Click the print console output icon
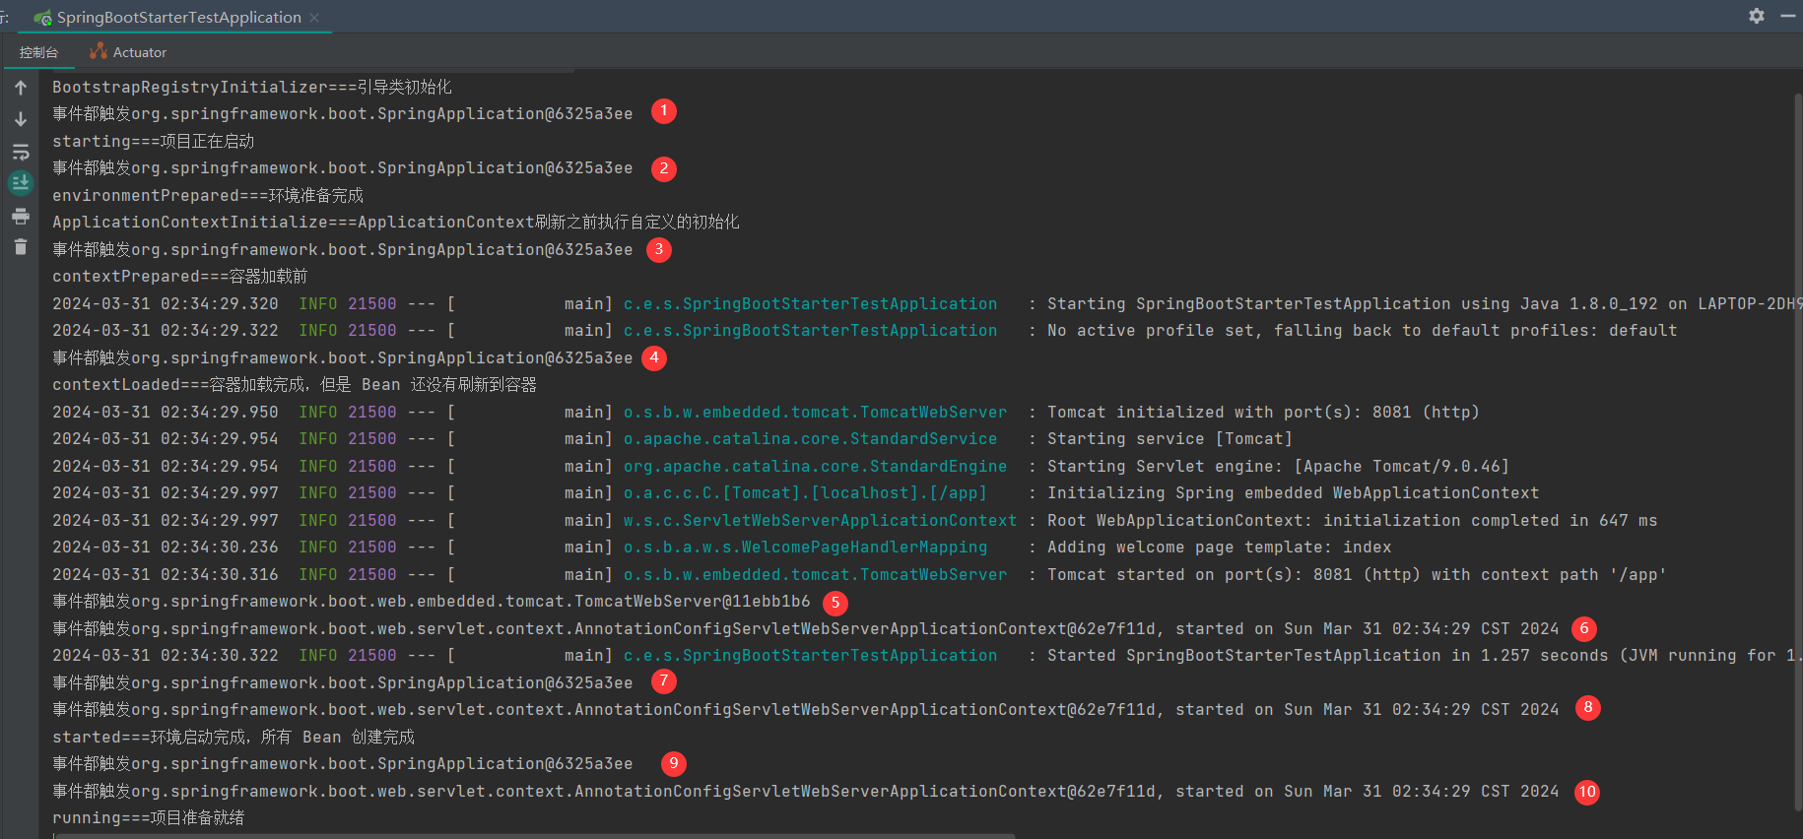The image size is (1803, 839). [x=21, y=216]
